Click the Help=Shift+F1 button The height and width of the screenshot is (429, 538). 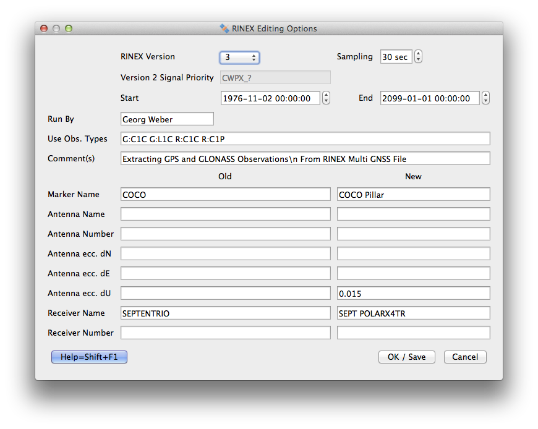point(89,357)
